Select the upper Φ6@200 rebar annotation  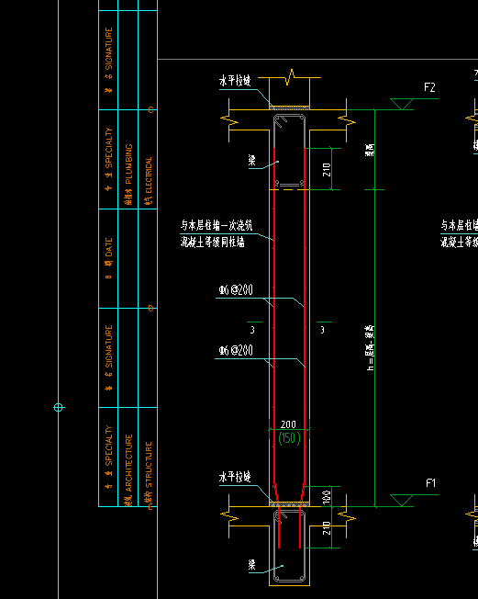[x=236, y=290]
